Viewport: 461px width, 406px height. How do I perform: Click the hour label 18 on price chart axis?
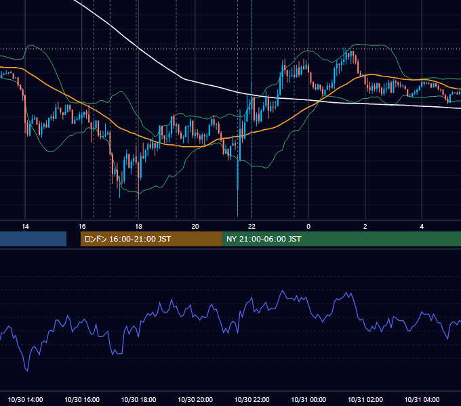coord(138,227)
